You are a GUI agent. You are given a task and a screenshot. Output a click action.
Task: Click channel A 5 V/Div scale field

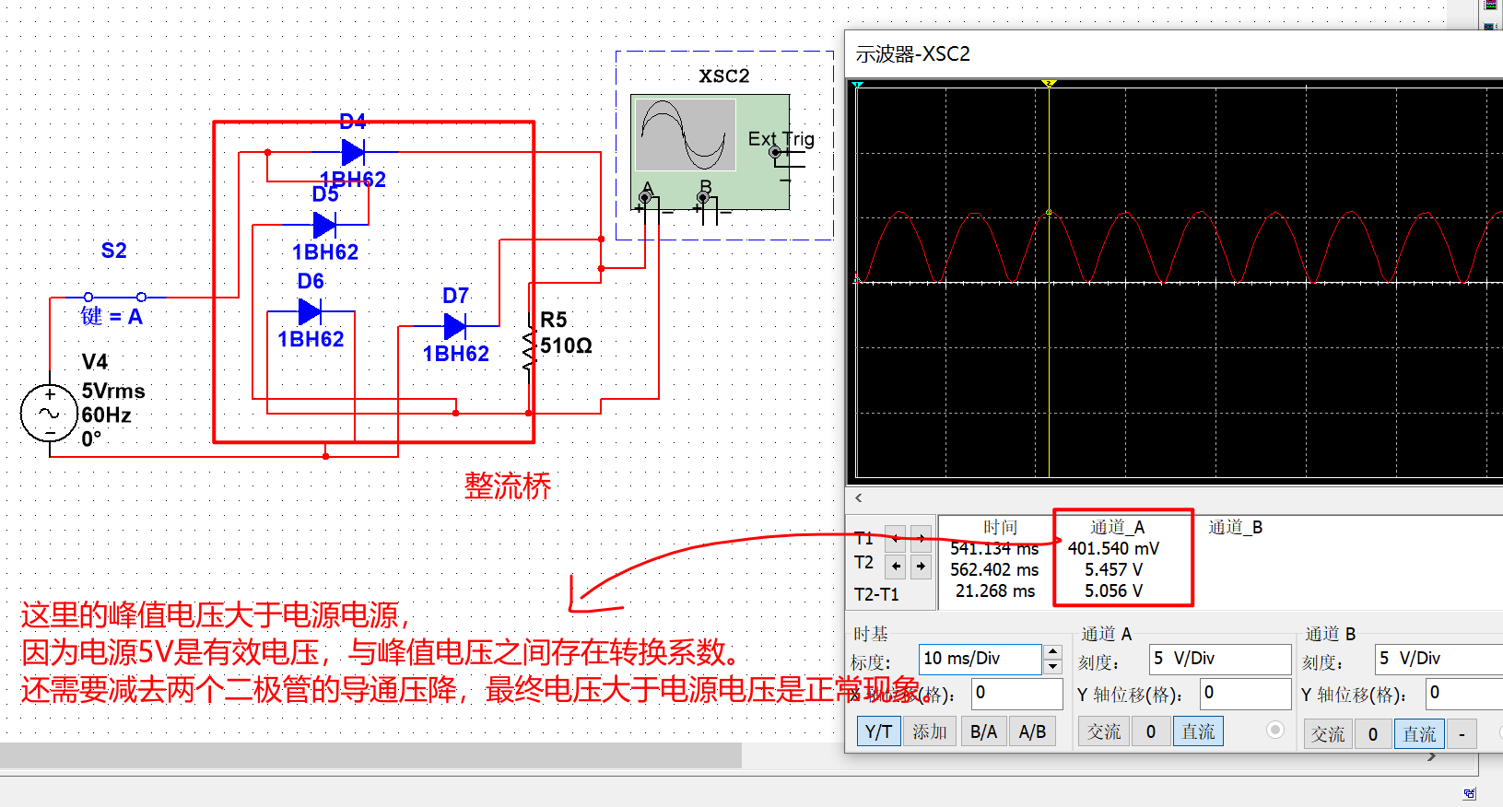[x=1220, y=659]
